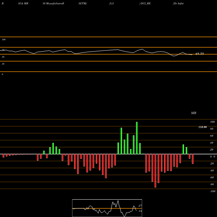Click the deepest red histogram bar
The height and width of the screenshot is (217, 217).
(155, 171)
